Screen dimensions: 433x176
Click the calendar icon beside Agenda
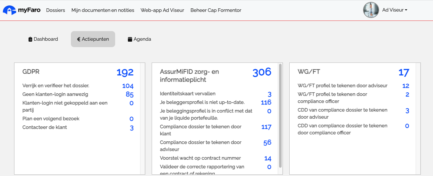(130, 39)
